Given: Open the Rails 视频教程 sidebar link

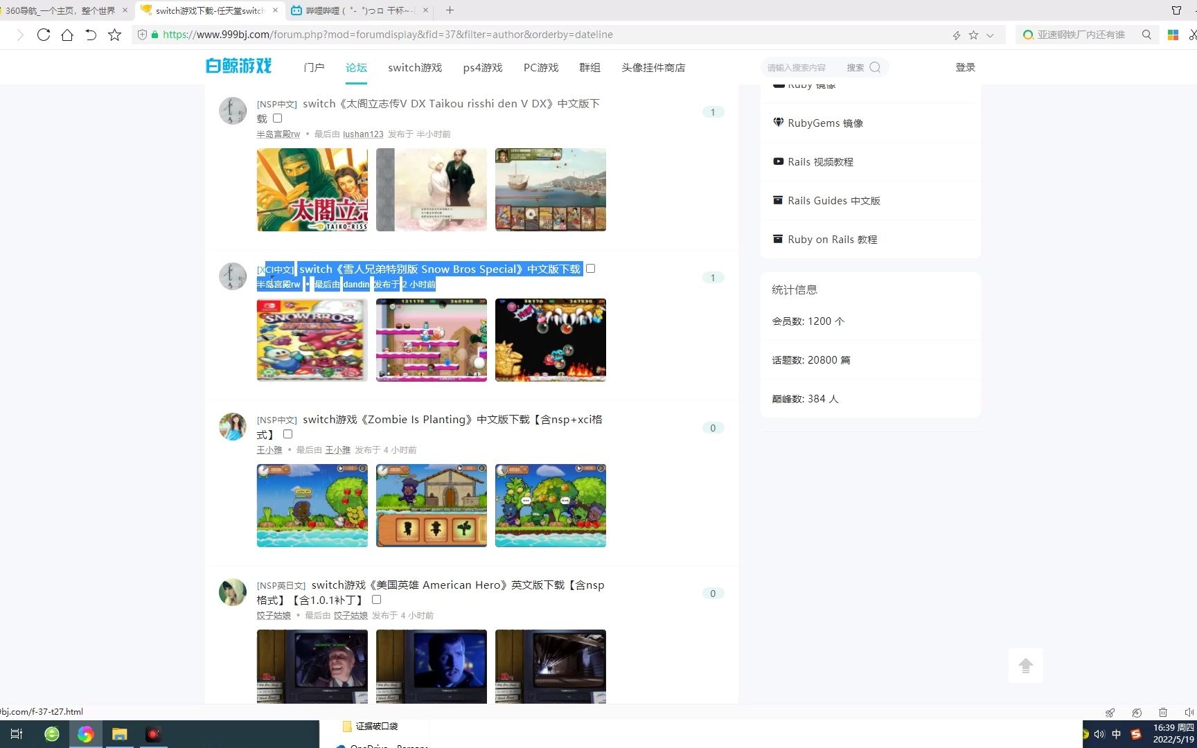Looking at the screenshot, I should point(820,162).
